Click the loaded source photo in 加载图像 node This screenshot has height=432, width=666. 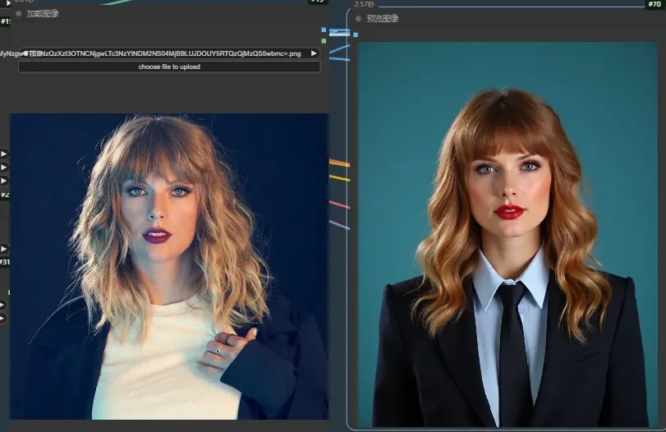169,266
